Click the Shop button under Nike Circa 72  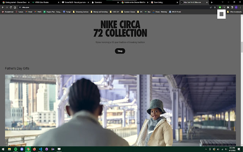120,51
